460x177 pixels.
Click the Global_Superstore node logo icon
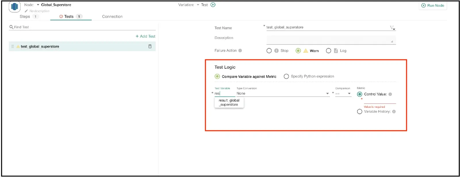[14, 6]
